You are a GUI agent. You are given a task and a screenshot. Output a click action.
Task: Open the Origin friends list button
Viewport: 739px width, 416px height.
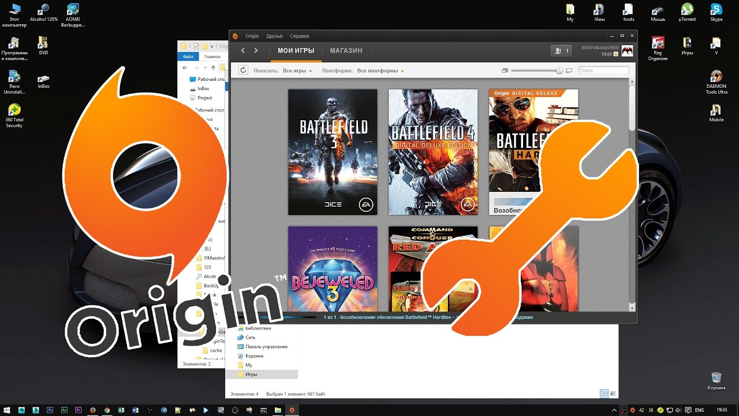561,51
